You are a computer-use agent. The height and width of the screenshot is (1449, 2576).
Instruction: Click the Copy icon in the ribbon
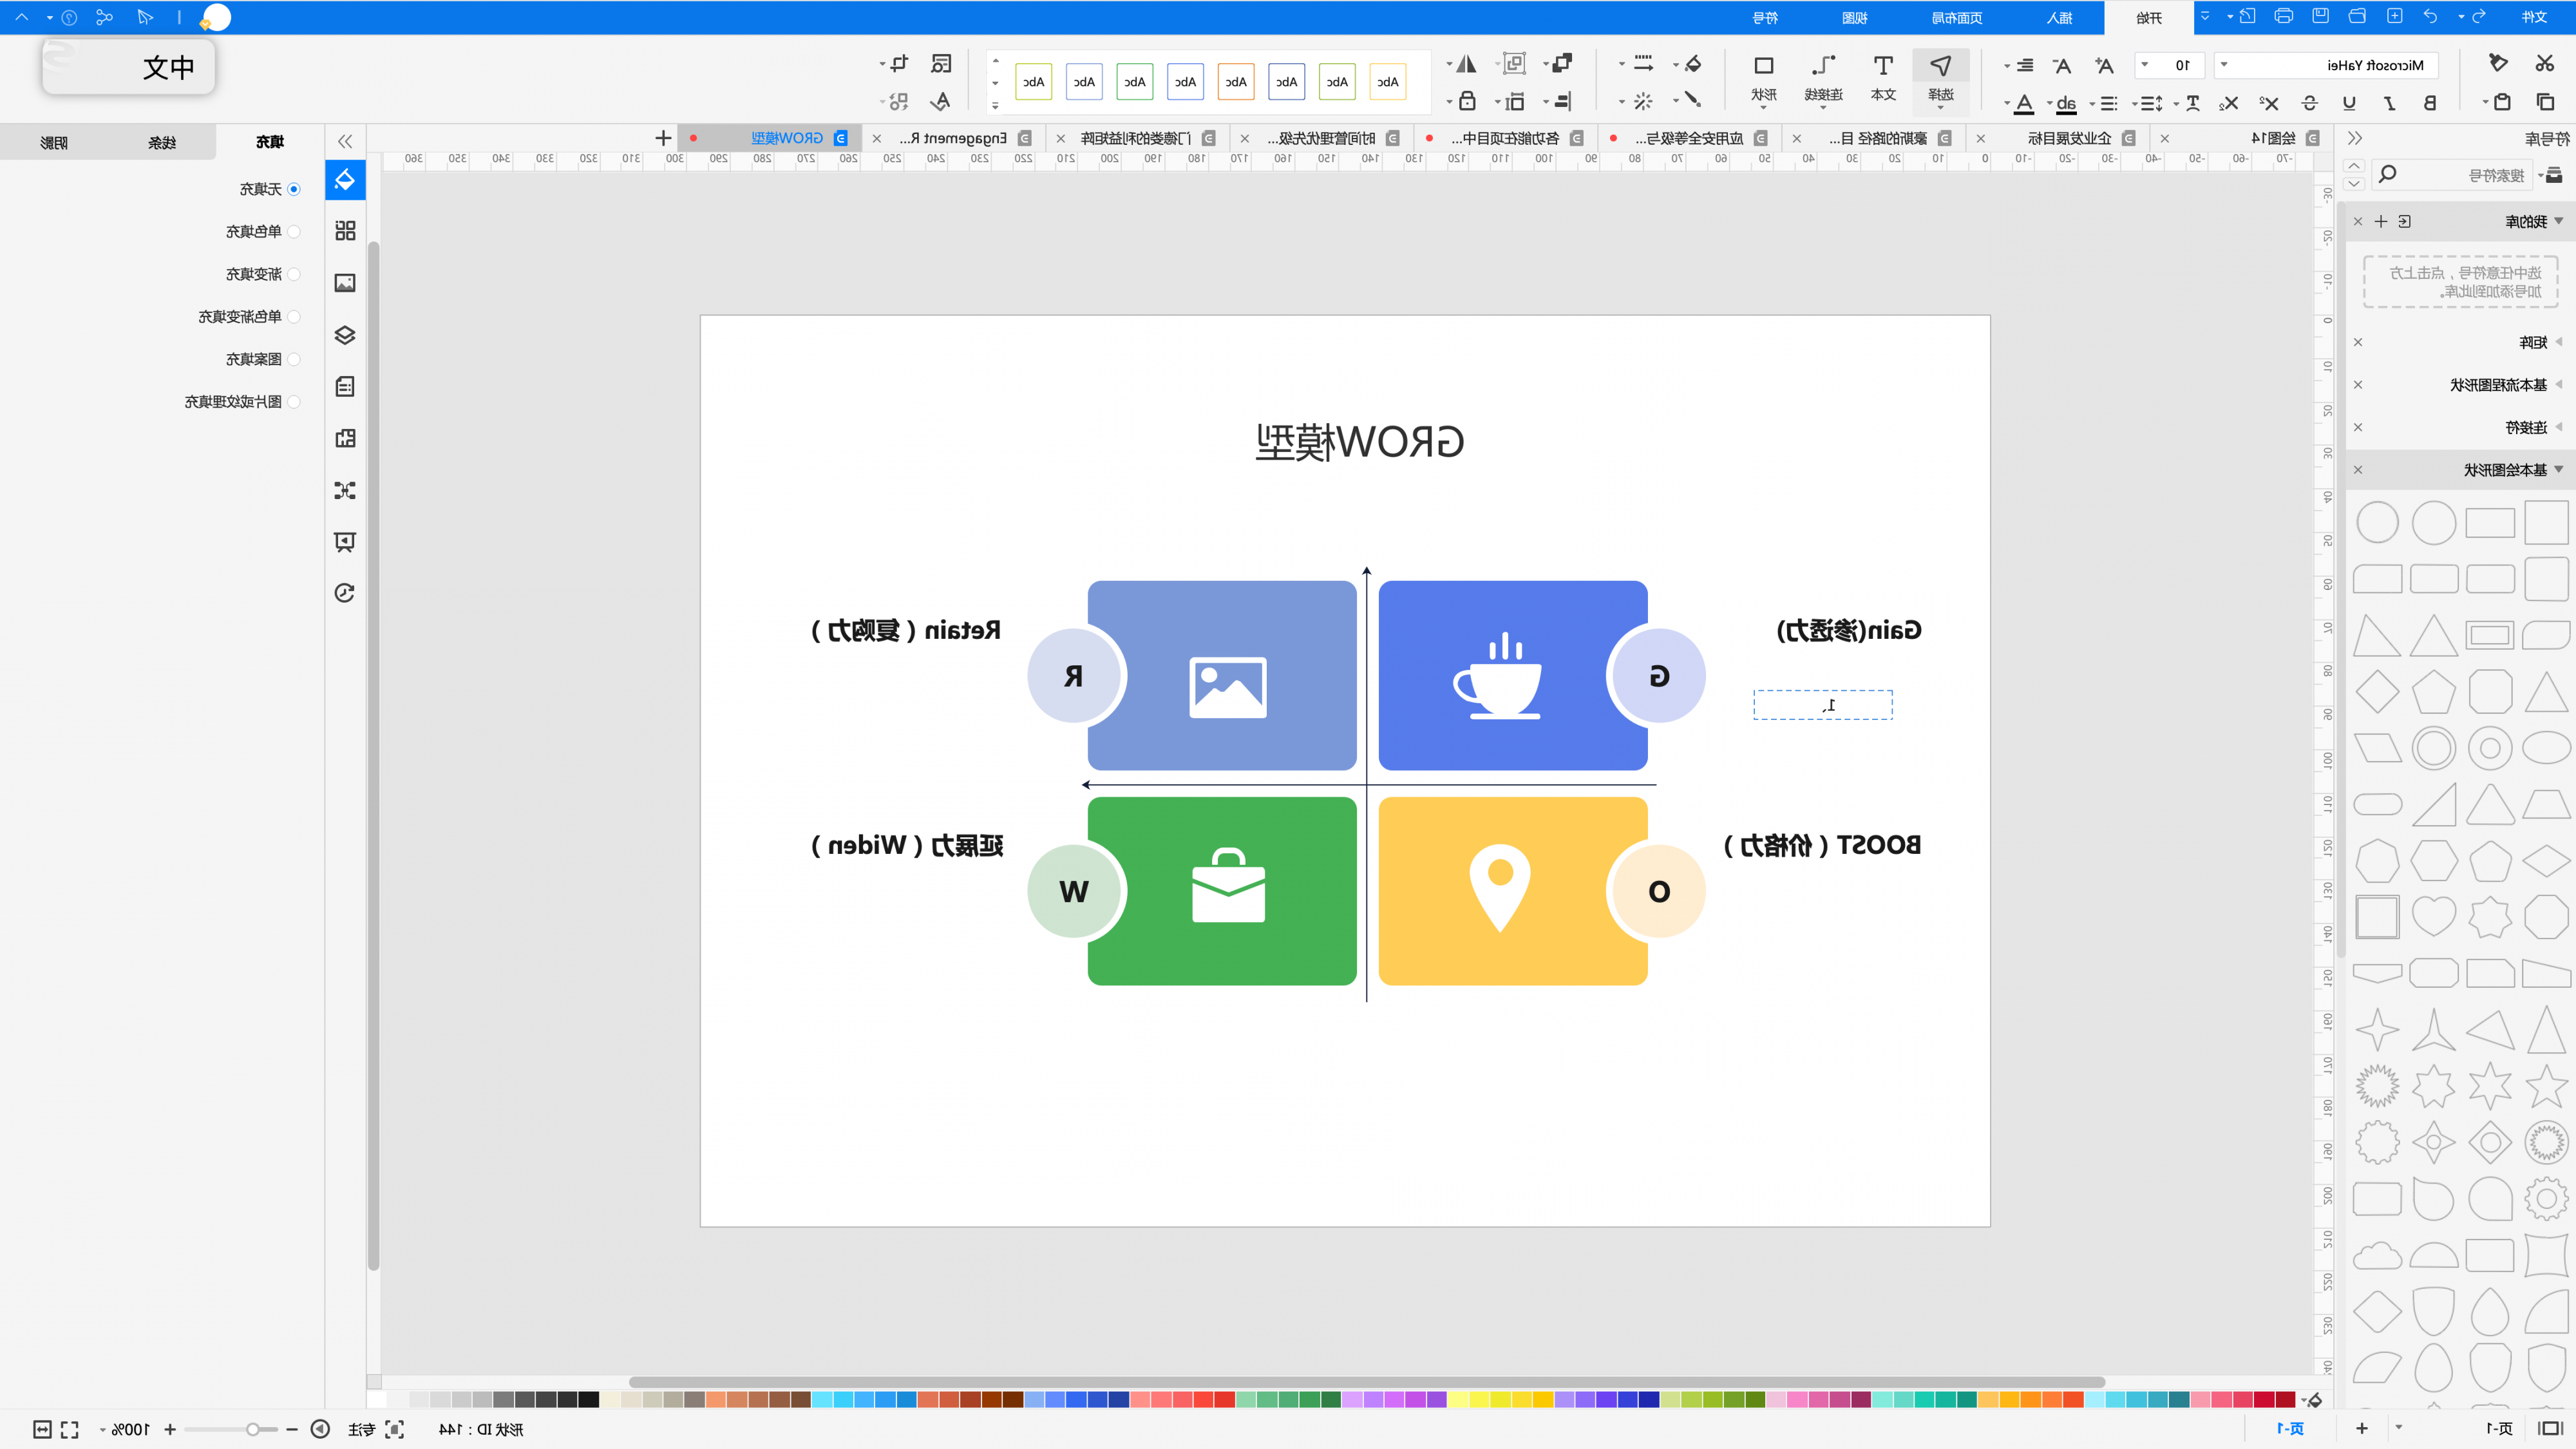pyautogui.click(x=2545, y=102)
